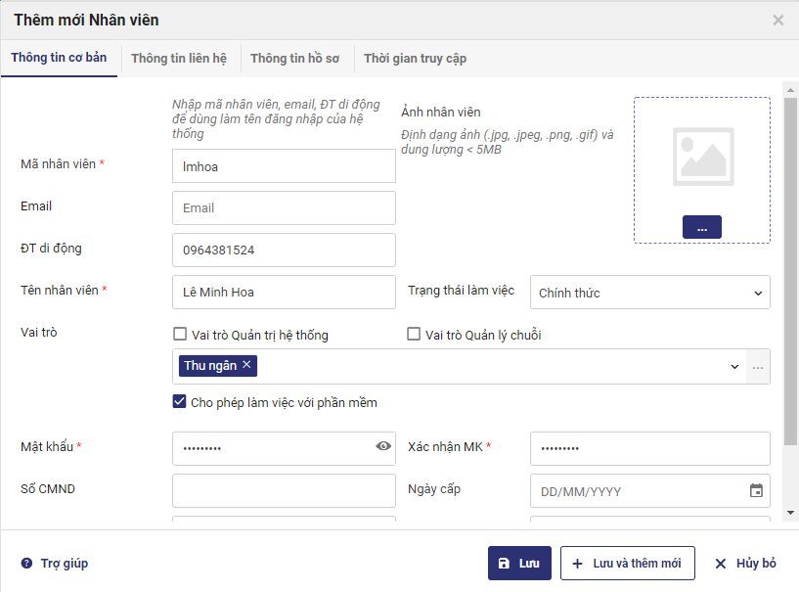799x592 pixels.
Task: Expand the role list dropdown arrow
Action: point(734,367)
